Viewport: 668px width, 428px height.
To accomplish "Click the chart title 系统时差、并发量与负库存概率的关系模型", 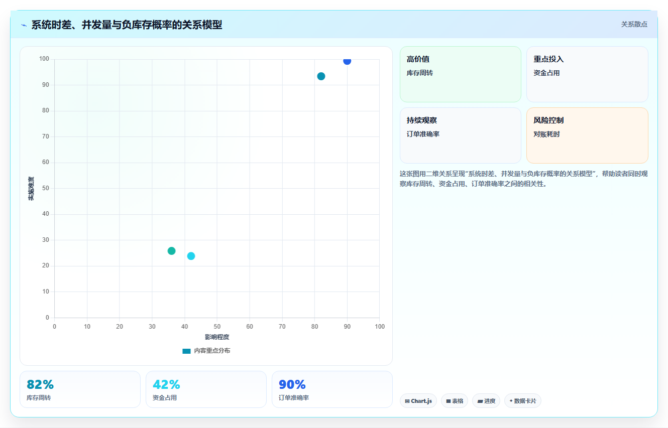I will 127,25.
